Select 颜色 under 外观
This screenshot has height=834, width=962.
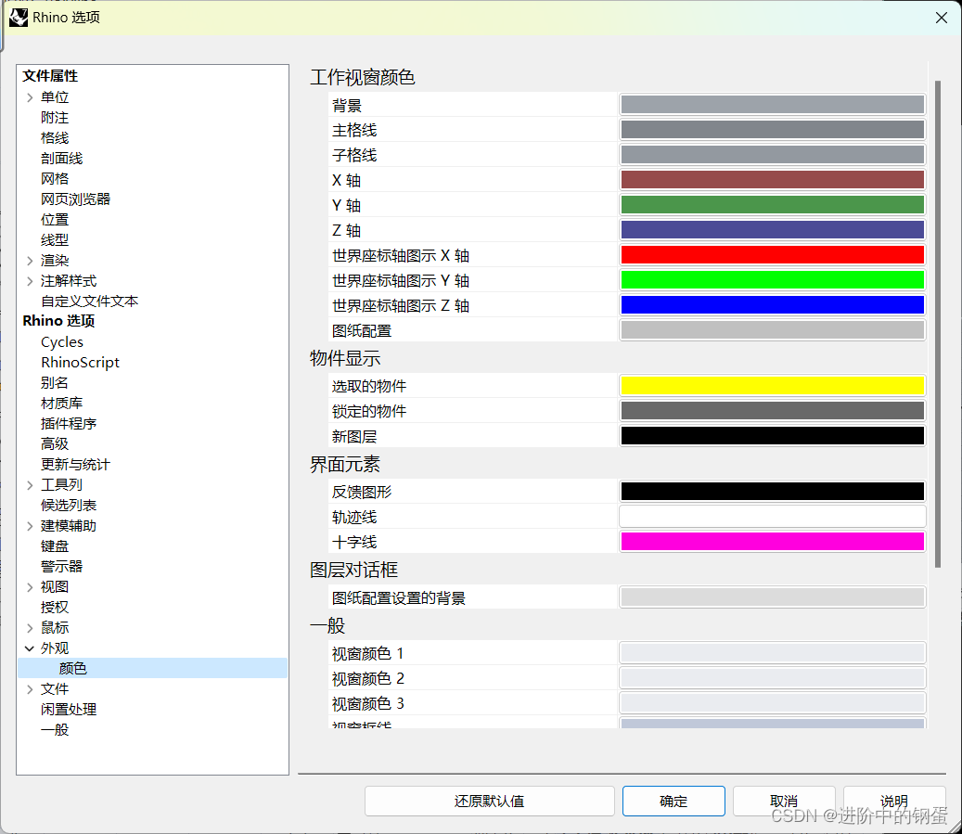click(x=73, y=668)
